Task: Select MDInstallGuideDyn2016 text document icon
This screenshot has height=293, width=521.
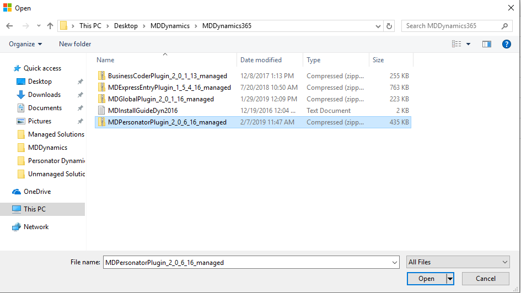Action: tap(101, 111)
